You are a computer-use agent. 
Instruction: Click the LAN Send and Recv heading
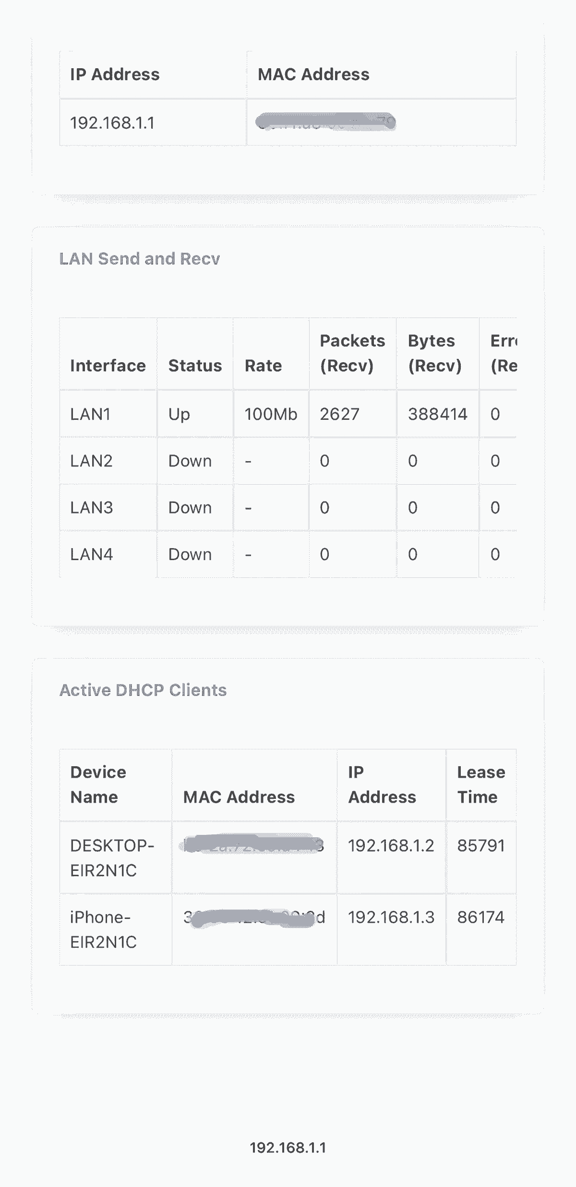tap(140, 259)
